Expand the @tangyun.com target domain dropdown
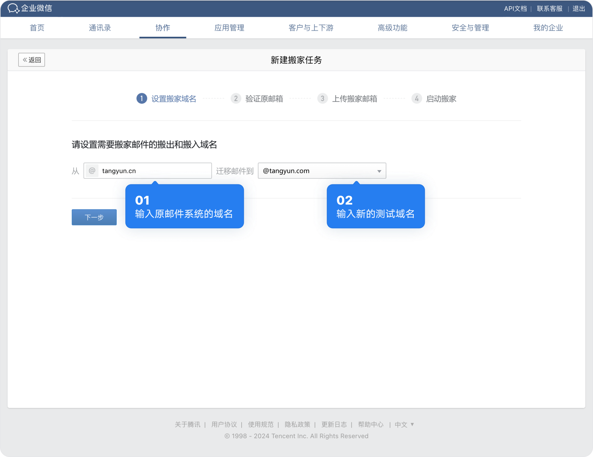 pyautogui.click(x=379, y=171)
